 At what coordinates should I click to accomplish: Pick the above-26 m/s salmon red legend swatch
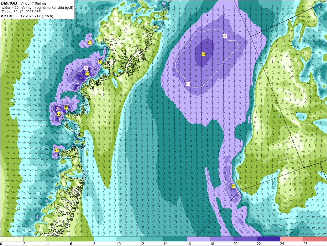315,239
